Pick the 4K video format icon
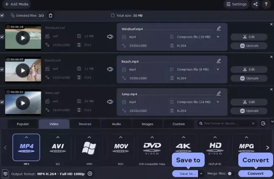Image resolution: width=274 pixels, height=179 pixels. click(x=183, y=147)
